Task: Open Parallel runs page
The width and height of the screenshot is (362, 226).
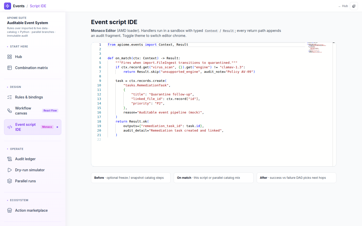Action: pos(33,181)
